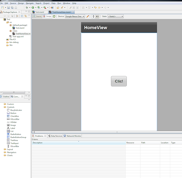
Task: Open the Device dropdown showing Google Nexus One
Action: coord(75,16)
